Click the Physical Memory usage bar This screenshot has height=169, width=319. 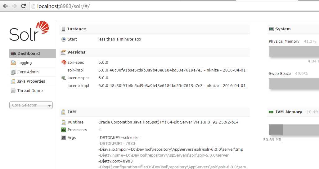(294, 51)
